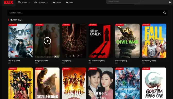The image size is (173, 99).
Task: Open the Godzilla Minus One poster
Action: (154, 83)
